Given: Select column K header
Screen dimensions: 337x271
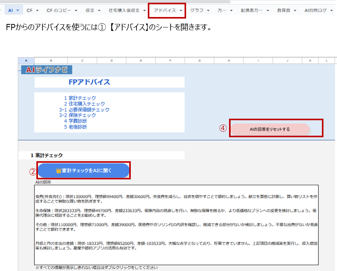Looking at the screenshot, I should tap(310, 61).
